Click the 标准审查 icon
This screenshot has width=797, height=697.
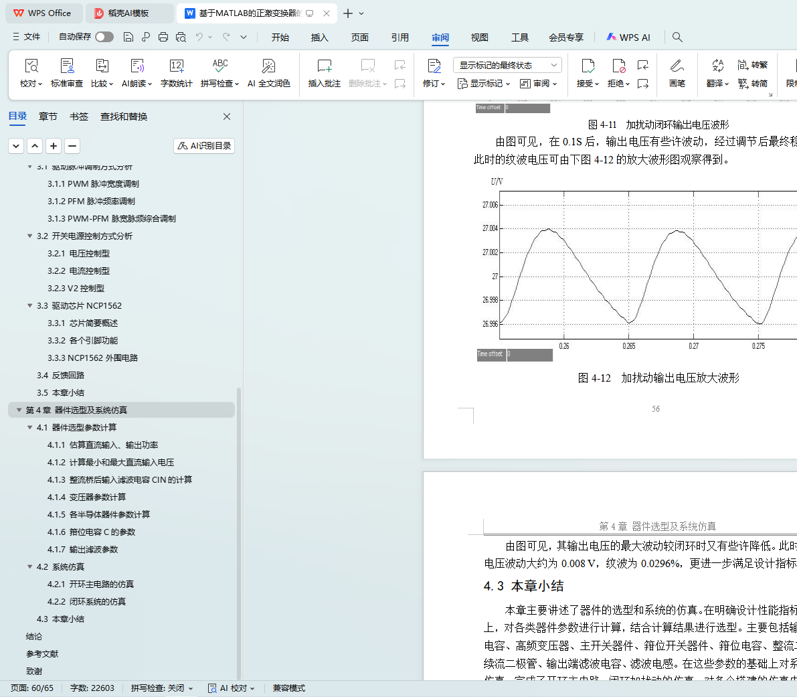(x=67, y=66)
